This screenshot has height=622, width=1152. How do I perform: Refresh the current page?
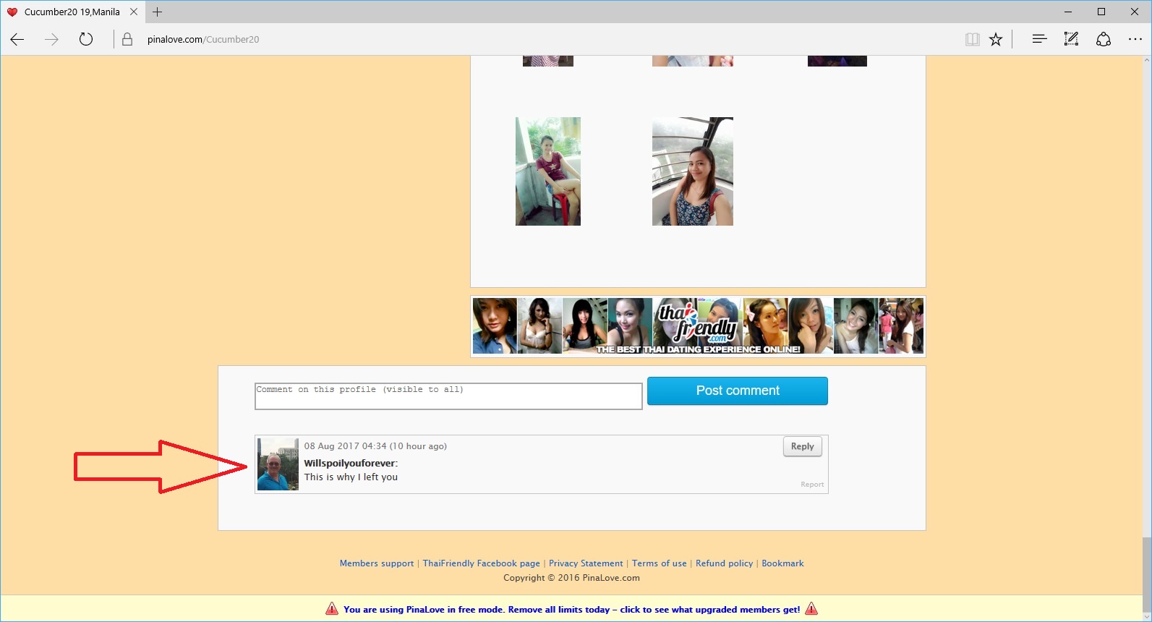point(86,40)
